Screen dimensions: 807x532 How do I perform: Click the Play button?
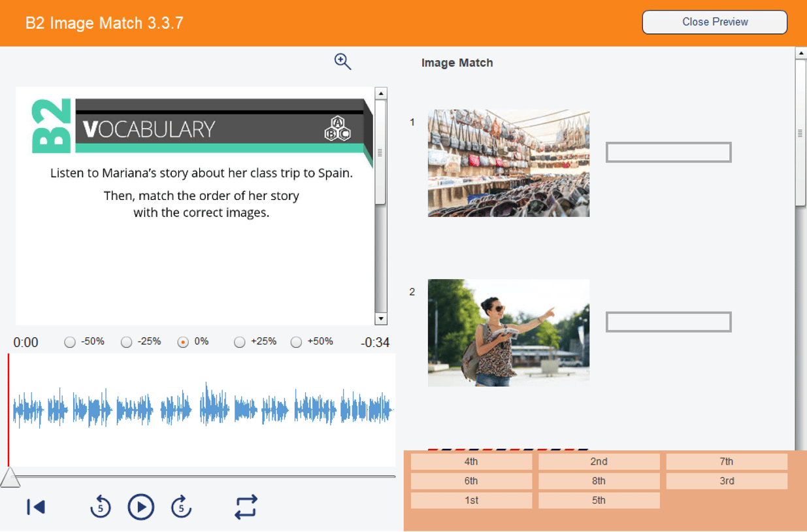tap(140, 507)
